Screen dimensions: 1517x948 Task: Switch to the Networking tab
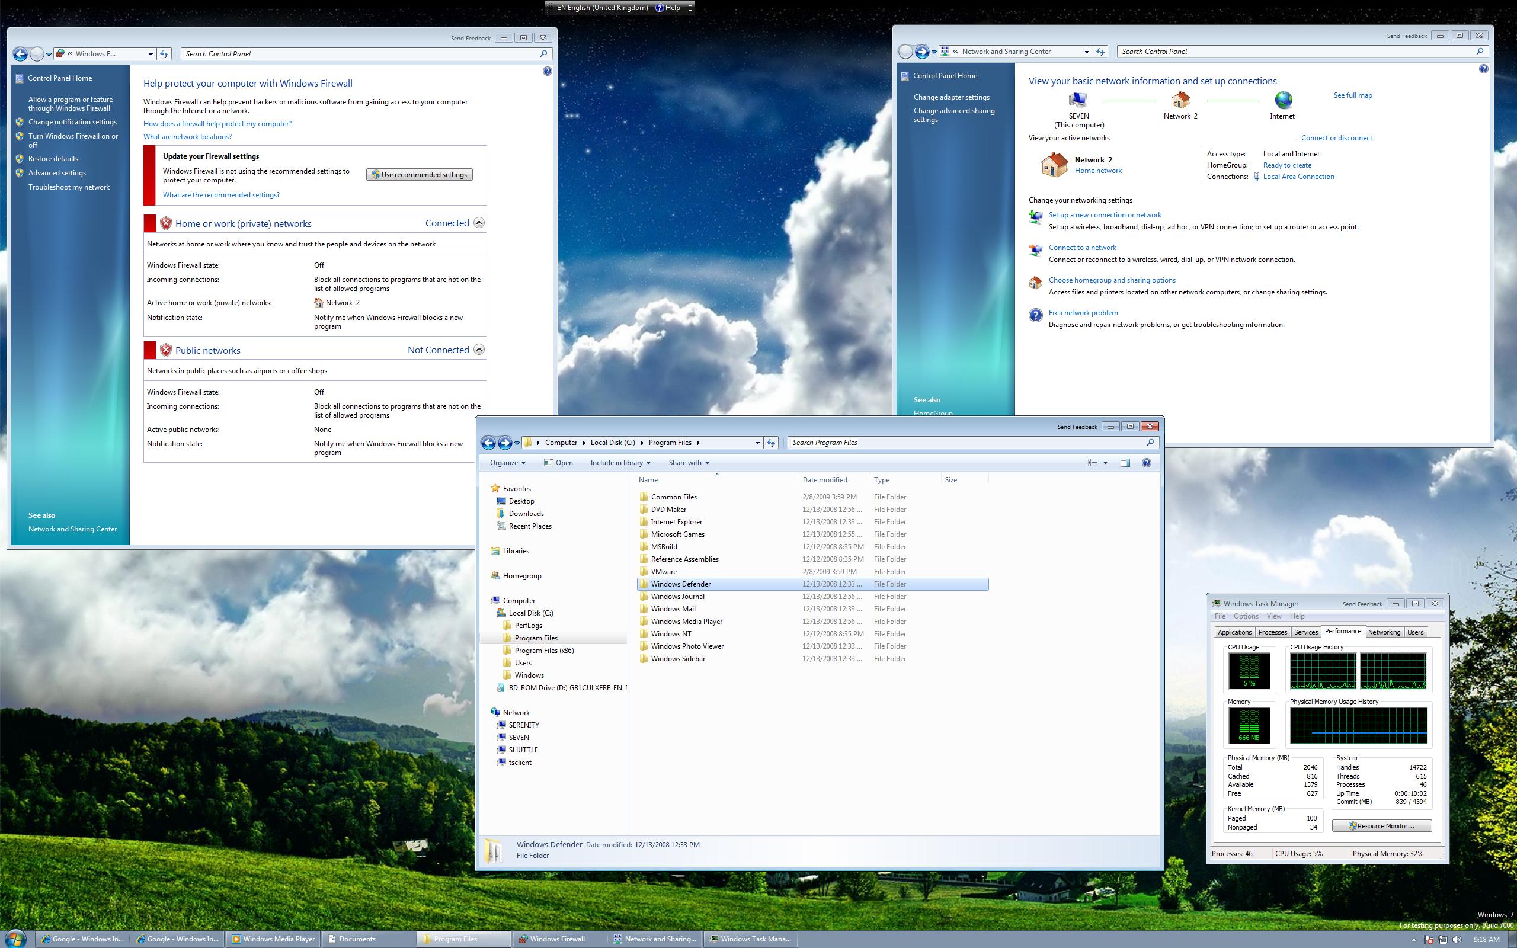(1384, 632)
